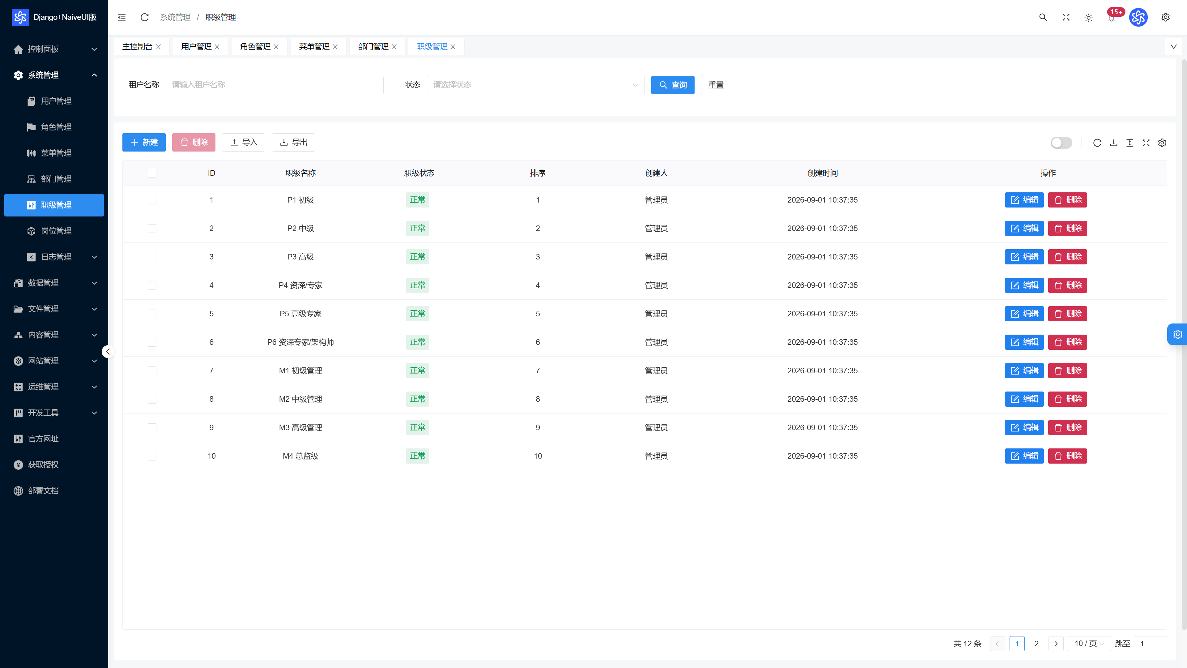Select the checkbox for P3 高级 row
The height and width of the screenshot is (668, 1187).
click(x=152, y=257)
